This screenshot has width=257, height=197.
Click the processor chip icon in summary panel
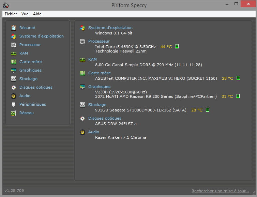pos(82,42)
